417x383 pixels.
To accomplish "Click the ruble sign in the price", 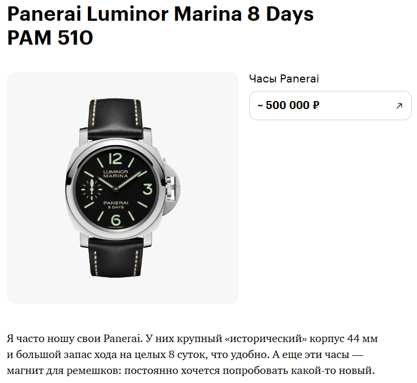I will 316,105.
